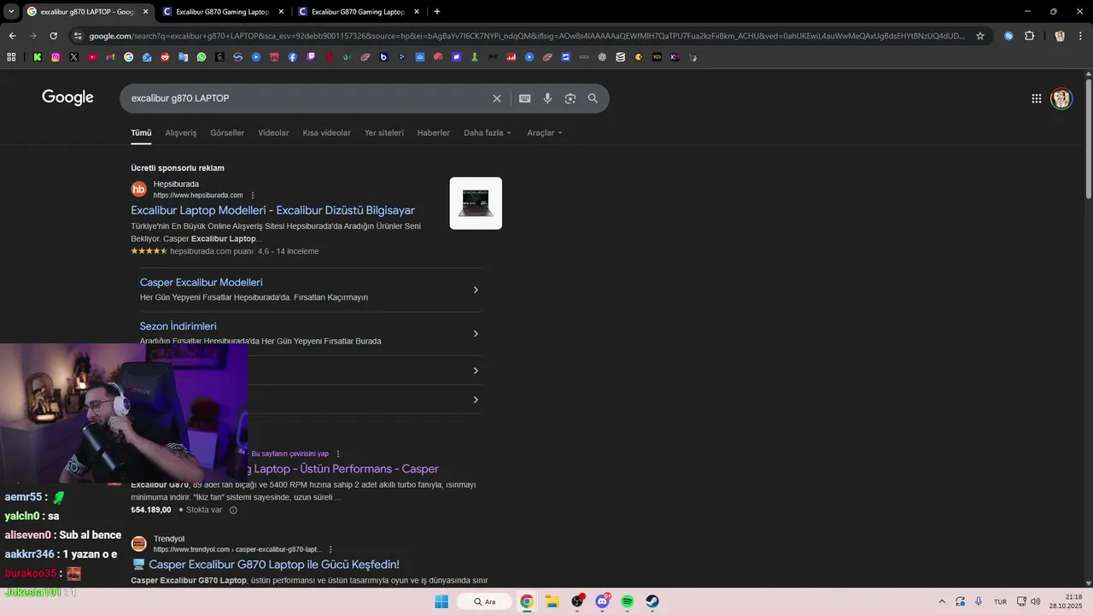Focus the Google search input field

[307, 98]
